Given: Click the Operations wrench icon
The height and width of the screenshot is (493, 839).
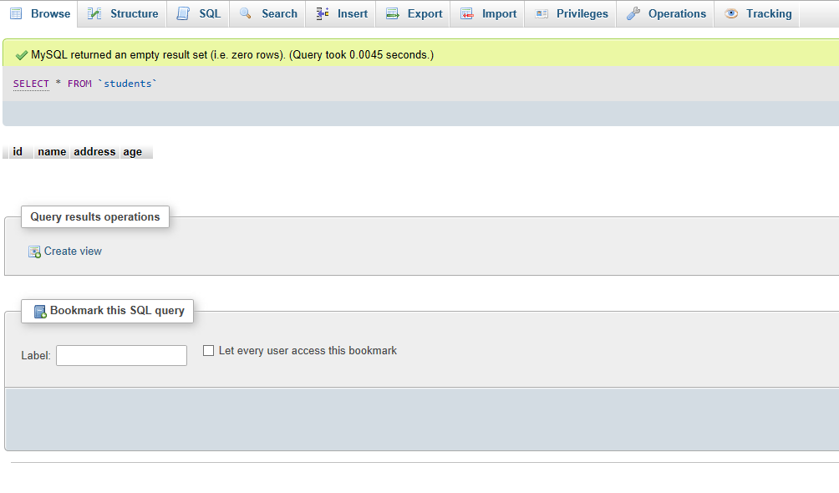Looking at the screenshot, I should click(x=633, y=13).
